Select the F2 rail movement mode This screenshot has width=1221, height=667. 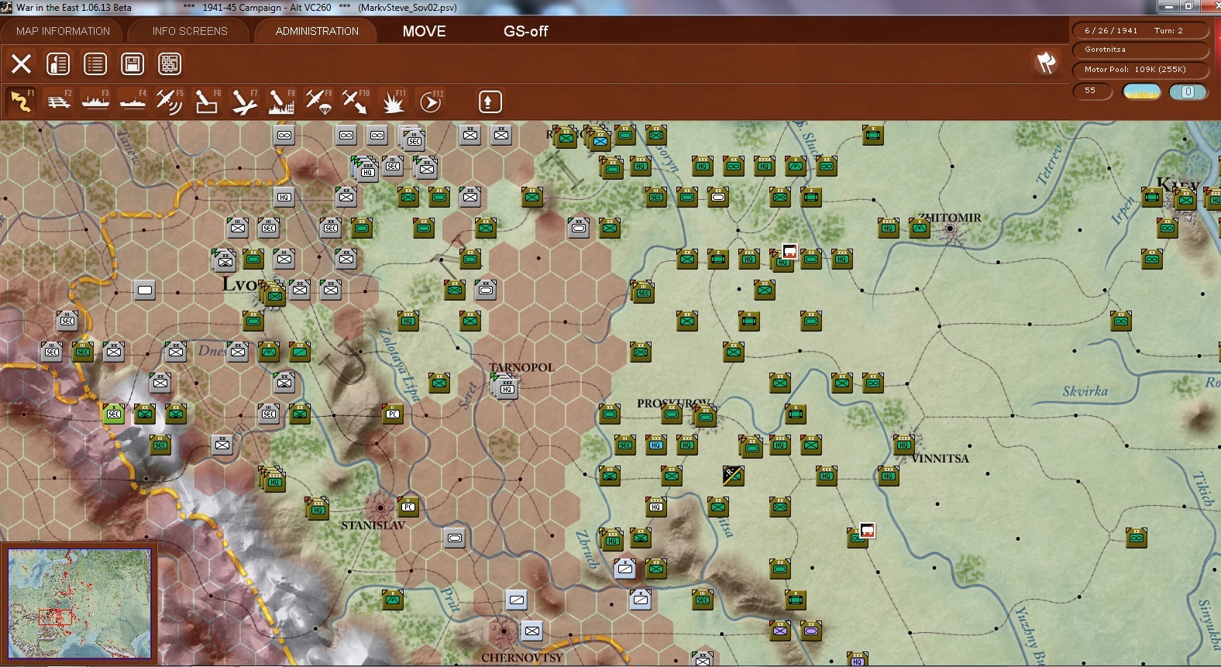(x=58, y=101)
